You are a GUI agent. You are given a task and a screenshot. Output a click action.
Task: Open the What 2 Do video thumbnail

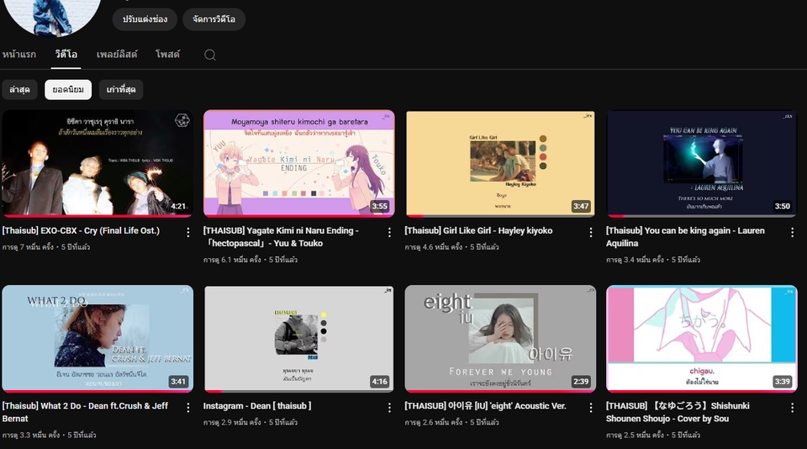[98, 338]
